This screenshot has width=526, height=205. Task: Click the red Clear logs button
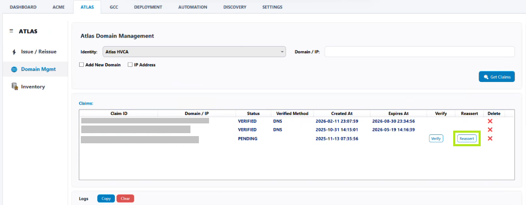click(125, 199)
